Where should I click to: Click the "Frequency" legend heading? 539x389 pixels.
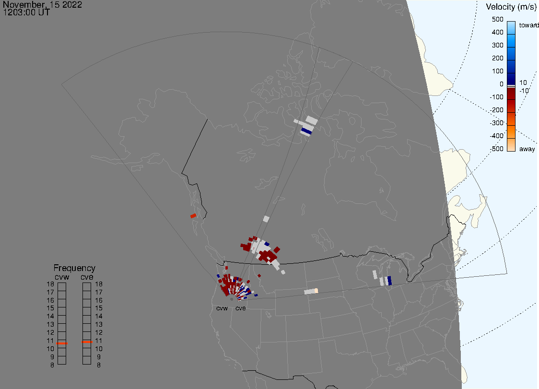coord(74,268)
